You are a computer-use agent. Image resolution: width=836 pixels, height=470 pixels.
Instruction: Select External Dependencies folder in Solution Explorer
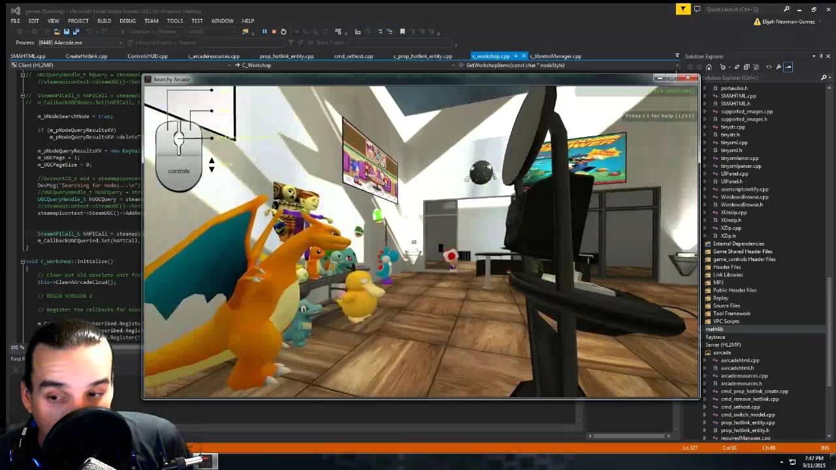tap(738, 243)
